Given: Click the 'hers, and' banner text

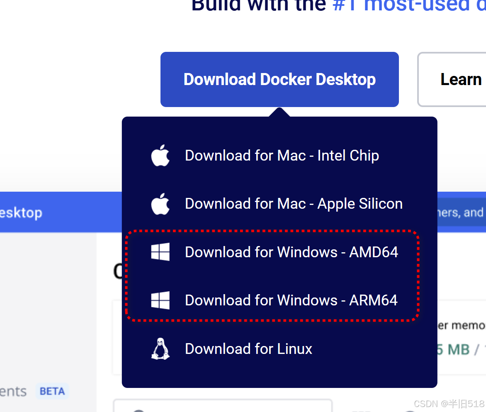Looking at the screenshot, I should point(460,212).
